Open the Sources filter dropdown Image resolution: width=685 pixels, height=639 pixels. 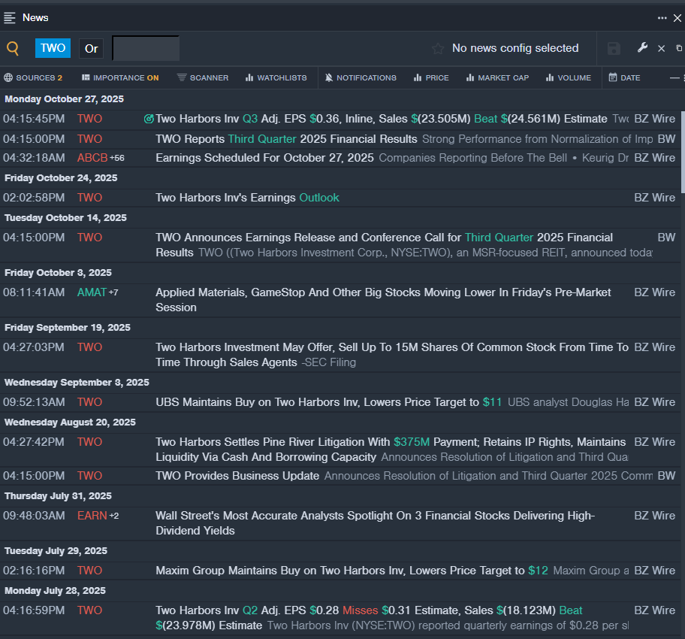[x=33, y=78]
